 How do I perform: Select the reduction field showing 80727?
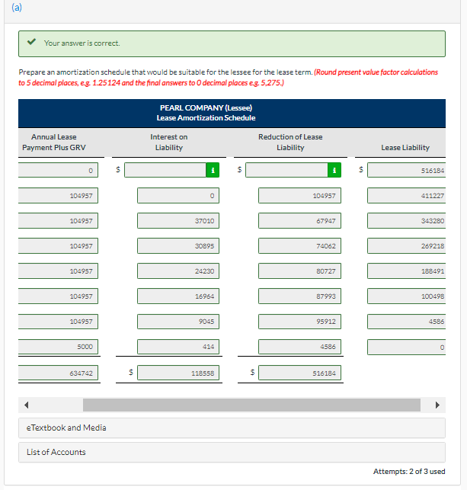[299, 271]
